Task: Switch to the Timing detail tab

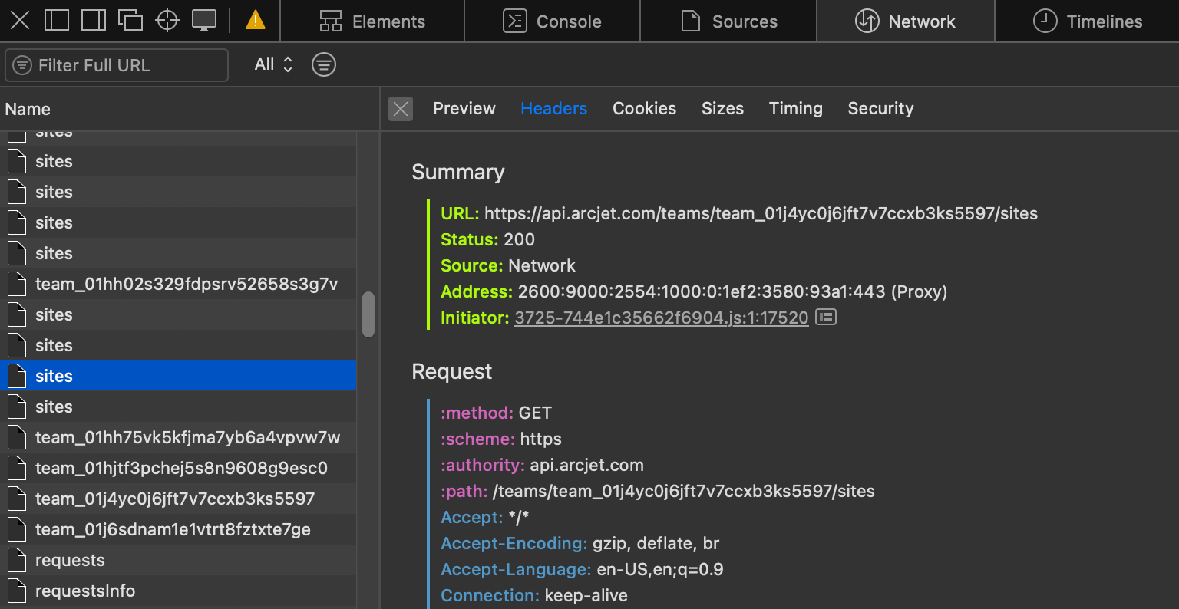Action: pyautogui.click(x=795, y=109)
